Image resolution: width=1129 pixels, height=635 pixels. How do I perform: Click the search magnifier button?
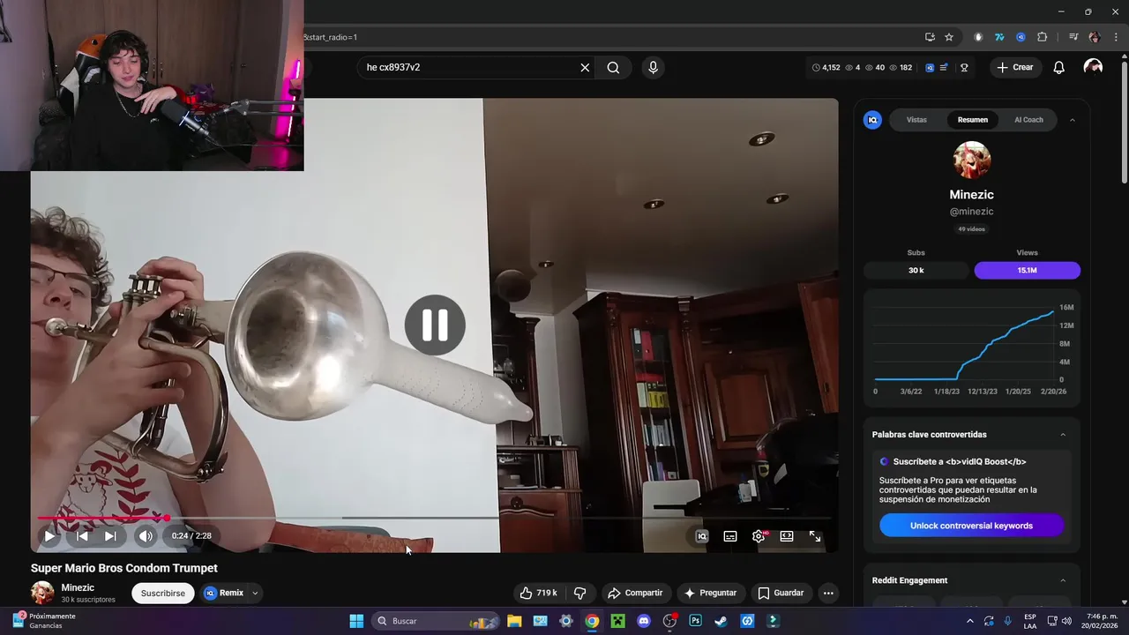click(613, 67)
